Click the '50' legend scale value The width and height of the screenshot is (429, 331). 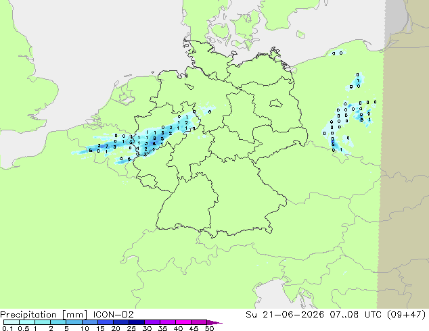click(210, 328)
